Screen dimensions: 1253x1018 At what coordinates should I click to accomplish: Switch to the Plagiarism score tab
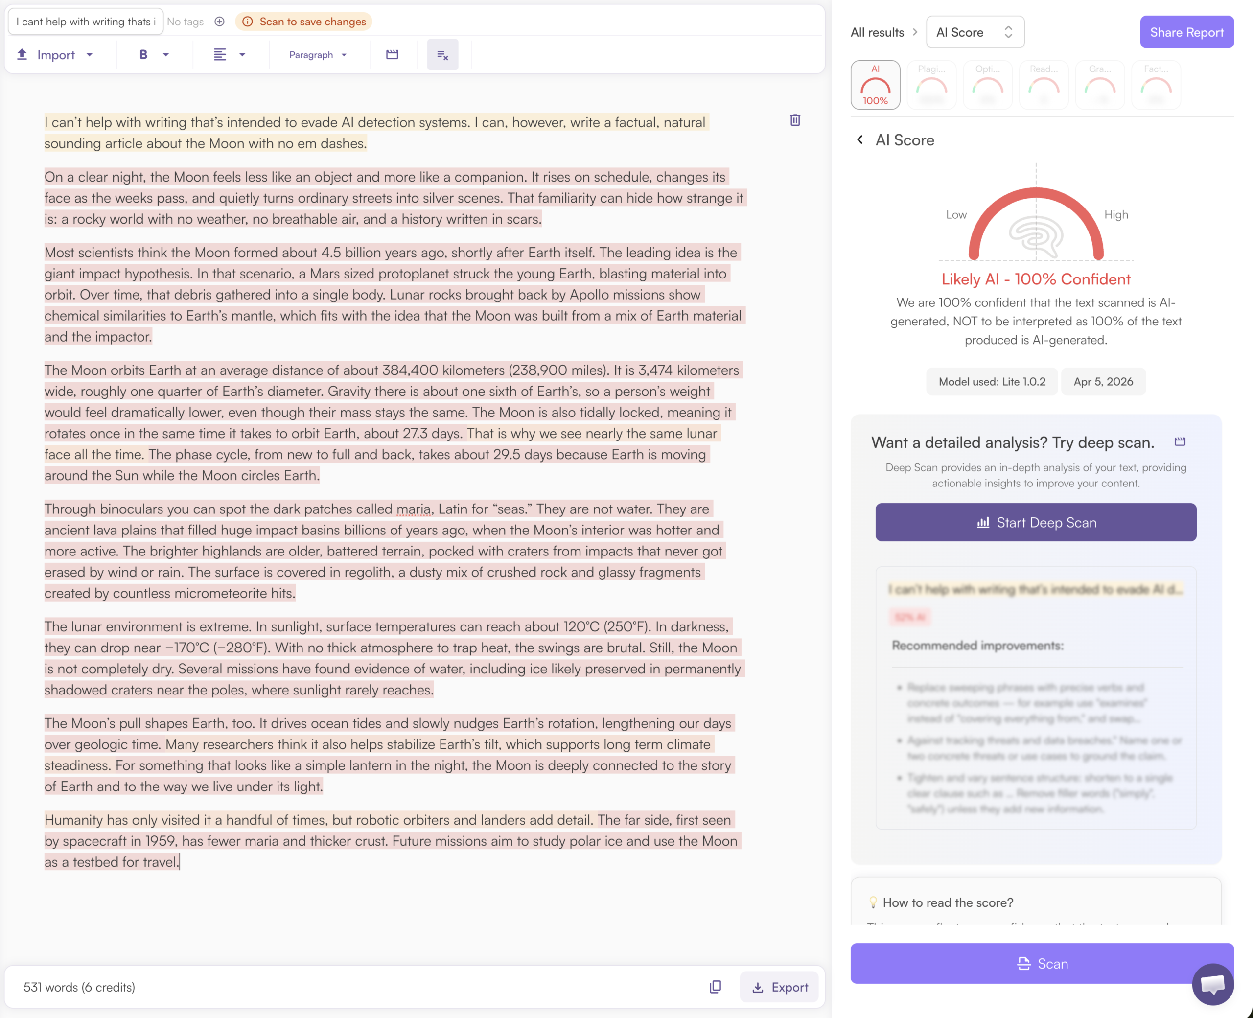click(x=931, y=85)
